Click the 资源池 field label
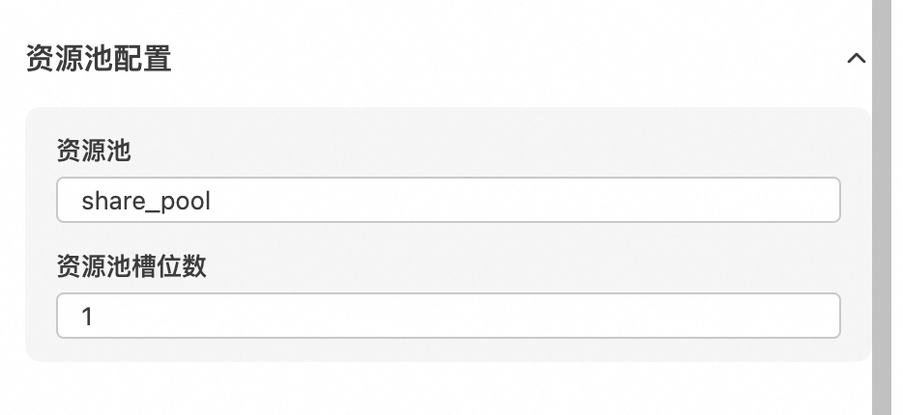Screen dimensions: 903x415 [94, 151]
